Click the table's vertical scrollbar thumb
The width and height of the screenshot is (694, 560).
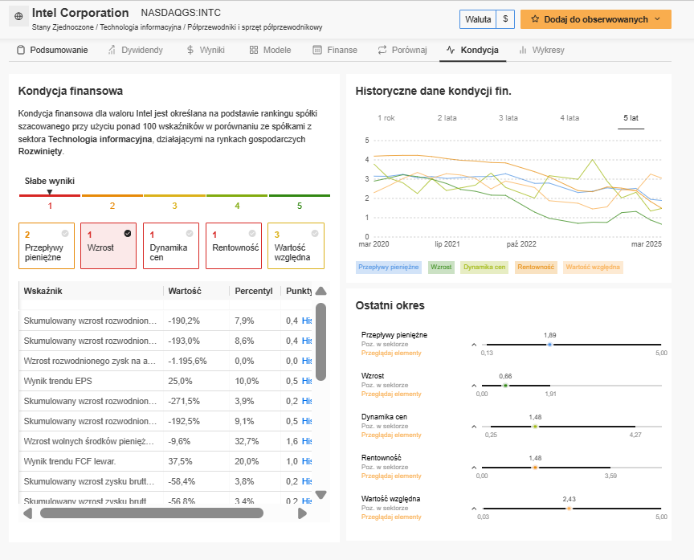point(321,341)
